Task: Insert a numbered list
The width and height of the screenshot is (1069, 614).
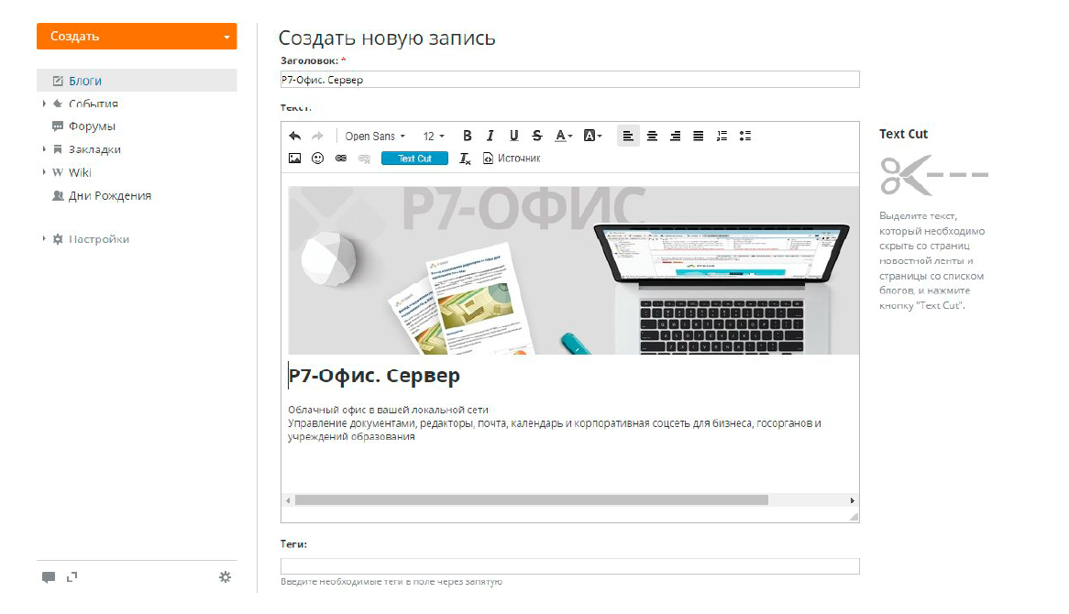Action: tap(722, 136)
